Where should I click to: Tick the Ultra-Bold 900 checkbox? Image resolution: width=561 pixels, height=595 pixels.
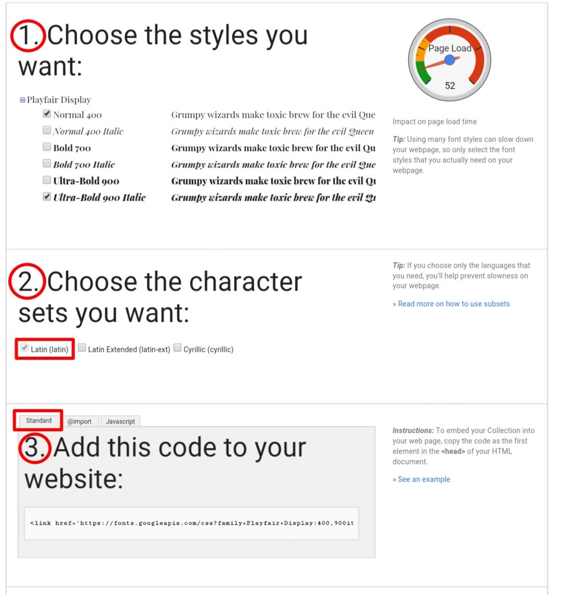pyautogui.click(x=47, y=180)
